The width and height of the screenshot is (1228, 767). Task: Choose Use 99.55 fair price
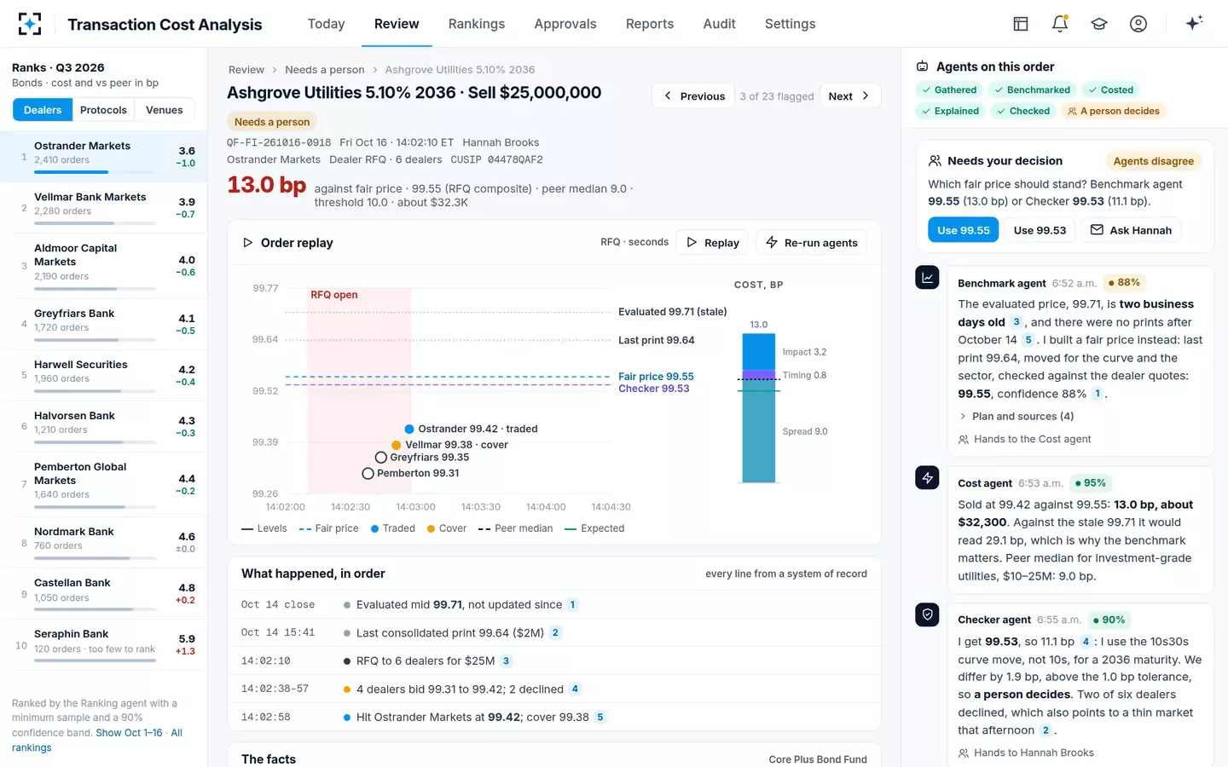tap(964, 230)
